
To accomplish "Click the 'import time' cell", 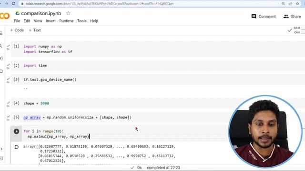I will click(158, 66).
